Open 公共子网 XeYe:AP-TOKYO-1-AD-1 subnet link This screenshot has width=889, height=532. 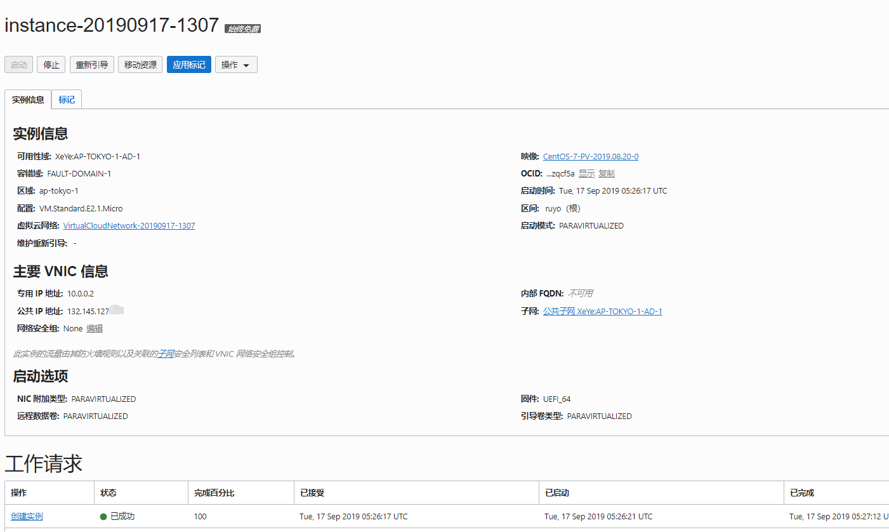click(x=602, y=311)
